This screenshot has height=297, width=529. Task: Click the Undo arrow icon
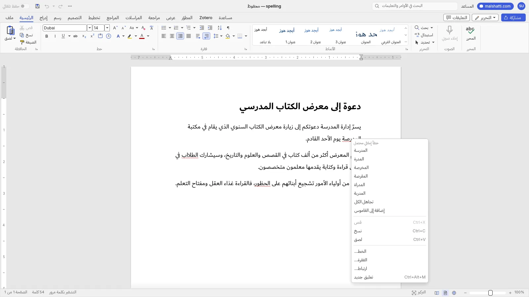click(47, 6)
